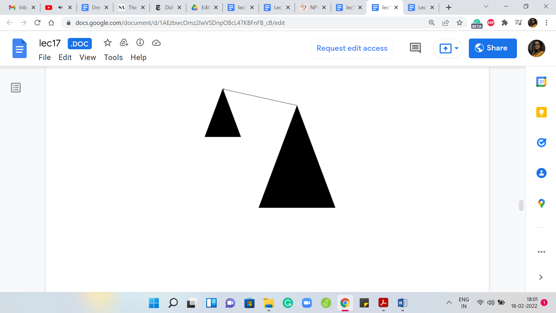This screenshot has width=556, height=313.
Task: Toggle AdBlock Plus extension
Action: (x=491, y=23)
